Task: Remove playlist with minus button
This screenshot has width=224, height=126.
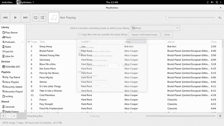Action: [x=9, y=116]
